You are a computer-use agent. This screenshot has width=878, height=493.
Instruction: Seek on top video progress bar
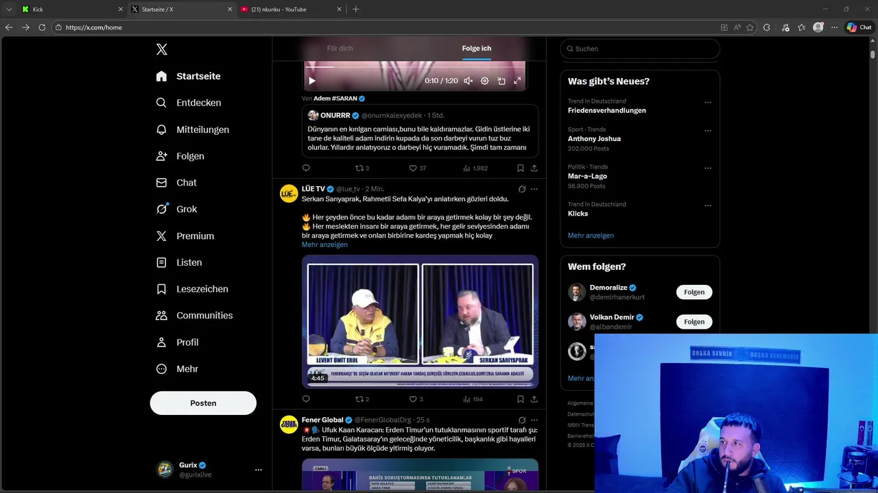415,67
